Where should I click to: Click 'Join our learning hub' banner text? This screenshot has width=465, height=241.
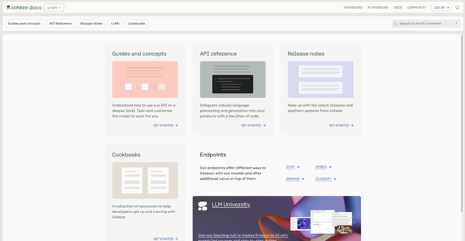pos(243,238)
